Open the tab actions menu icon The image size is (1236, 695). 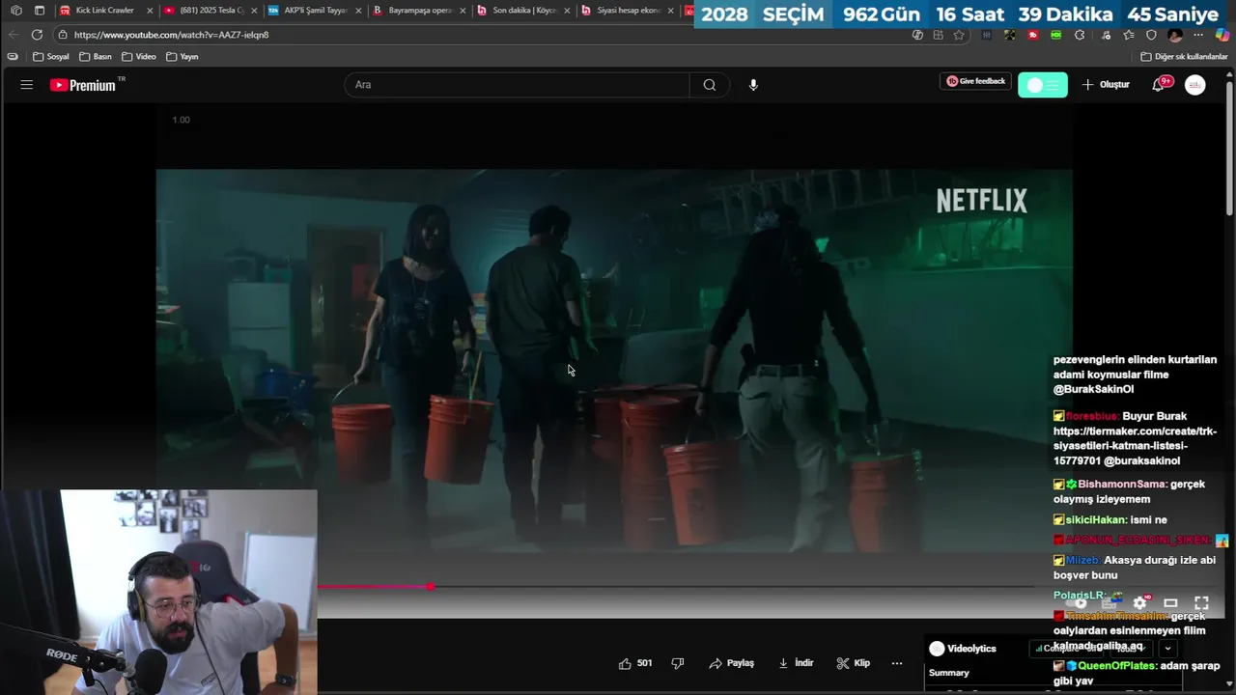pos(40,11)
